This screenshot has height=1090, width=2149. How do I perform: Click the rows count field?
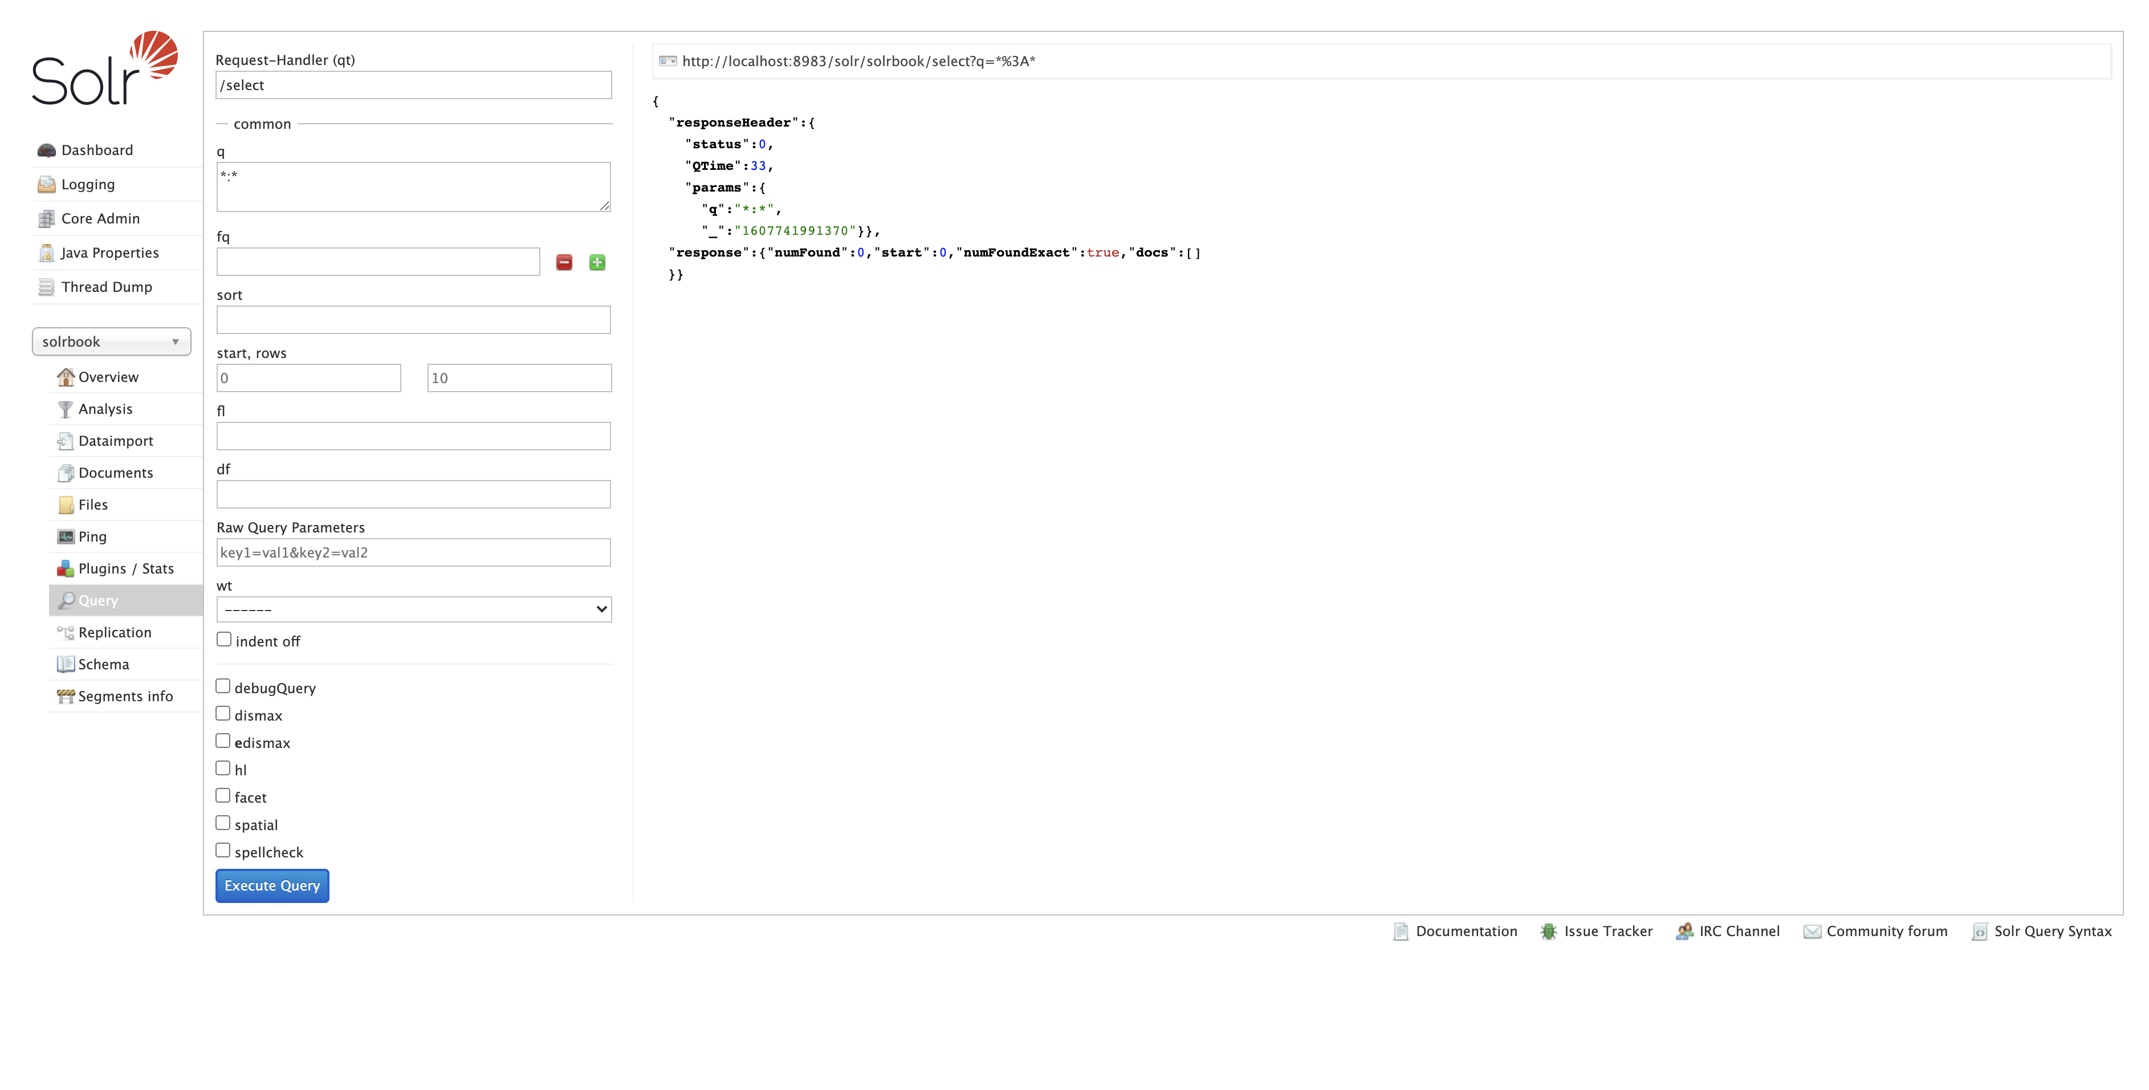click(519, 378)
